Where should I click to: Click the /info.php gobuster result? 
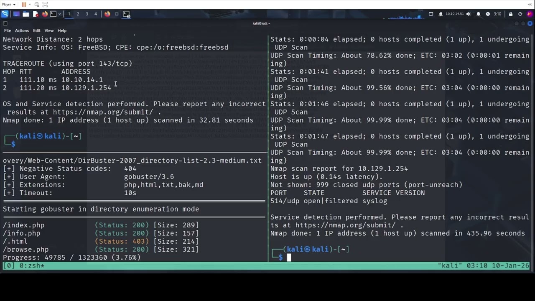[x=21, y=233]
